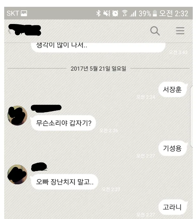The height and width of the screenshot is (219, 196).
Task: Tap the Bluetooth status icon
Action: [x=98, y=13]
